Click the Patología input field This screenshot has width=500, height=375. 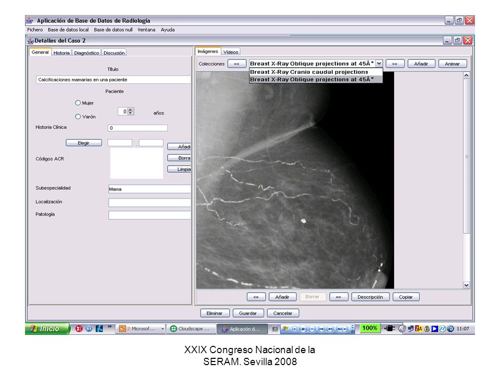[x=149, y=215]
